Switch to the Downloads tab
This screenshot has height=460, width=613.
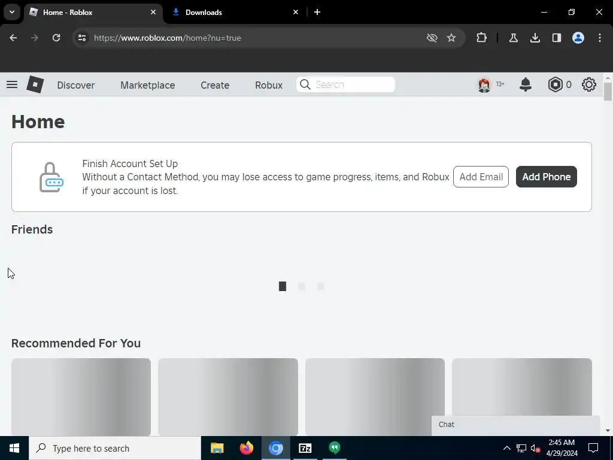click(x=235, y=12)
